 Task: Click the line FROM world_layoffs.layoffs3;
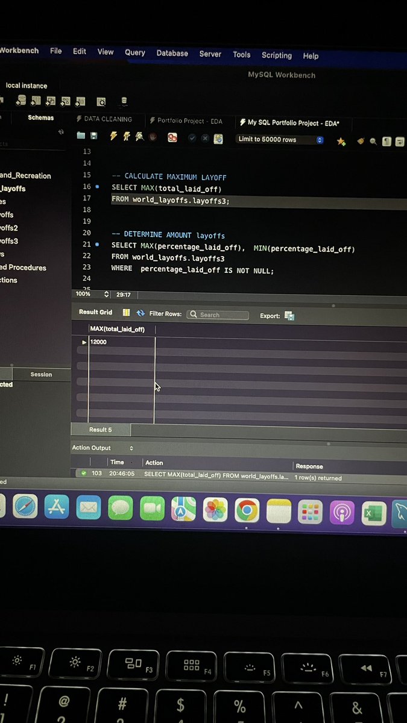coord(171,199)
